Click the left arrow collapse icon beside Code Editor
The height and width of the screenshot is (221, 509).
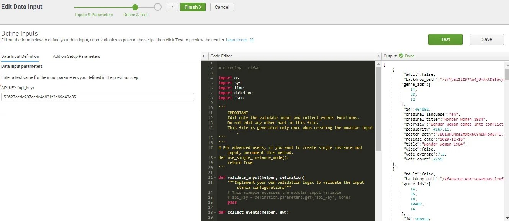(x=205, y=56)
